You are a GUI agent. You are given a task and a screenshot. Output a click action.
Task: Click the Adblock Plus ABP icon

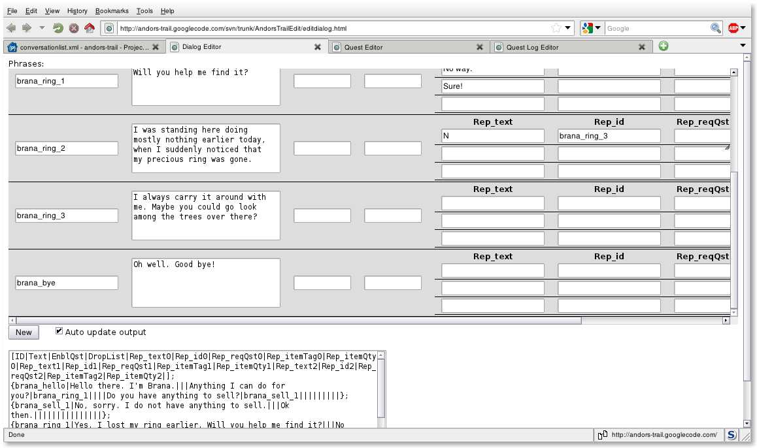(x=733, y=28)
